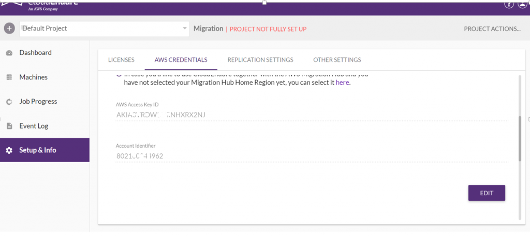Select the AWS CREDENTIALS tab
530x237 pixels.
click(181, 60)
